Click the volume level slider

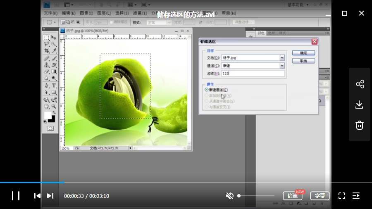point(256,196)
